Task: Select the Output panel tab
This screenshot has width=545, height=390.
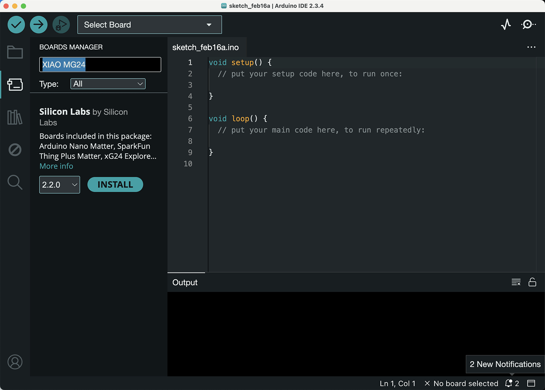Action: pos(185,283)
